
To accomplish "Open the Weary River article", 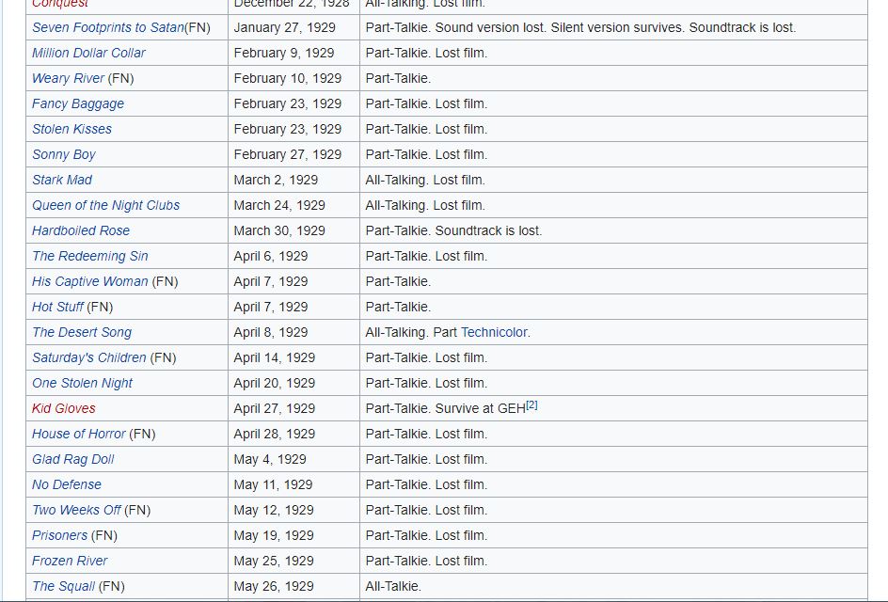I will [68, 78].
